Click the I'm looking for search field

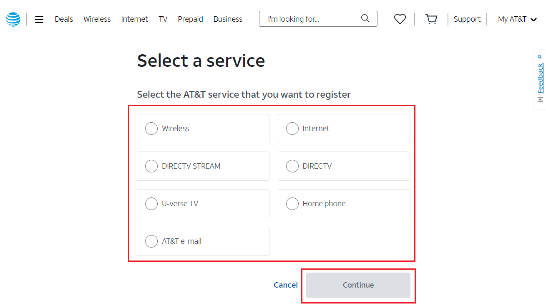pyautogui.click(x=309, y=18)
